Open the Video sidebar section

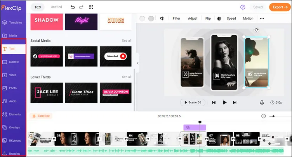[x=9, y=75]
